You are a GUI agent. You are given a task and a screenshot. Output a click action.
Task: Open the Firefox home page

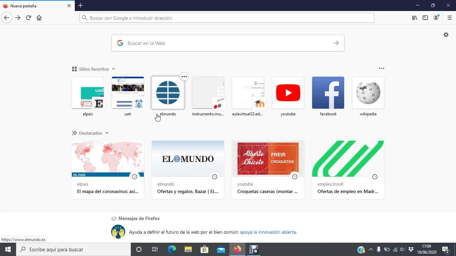point(39,18)
